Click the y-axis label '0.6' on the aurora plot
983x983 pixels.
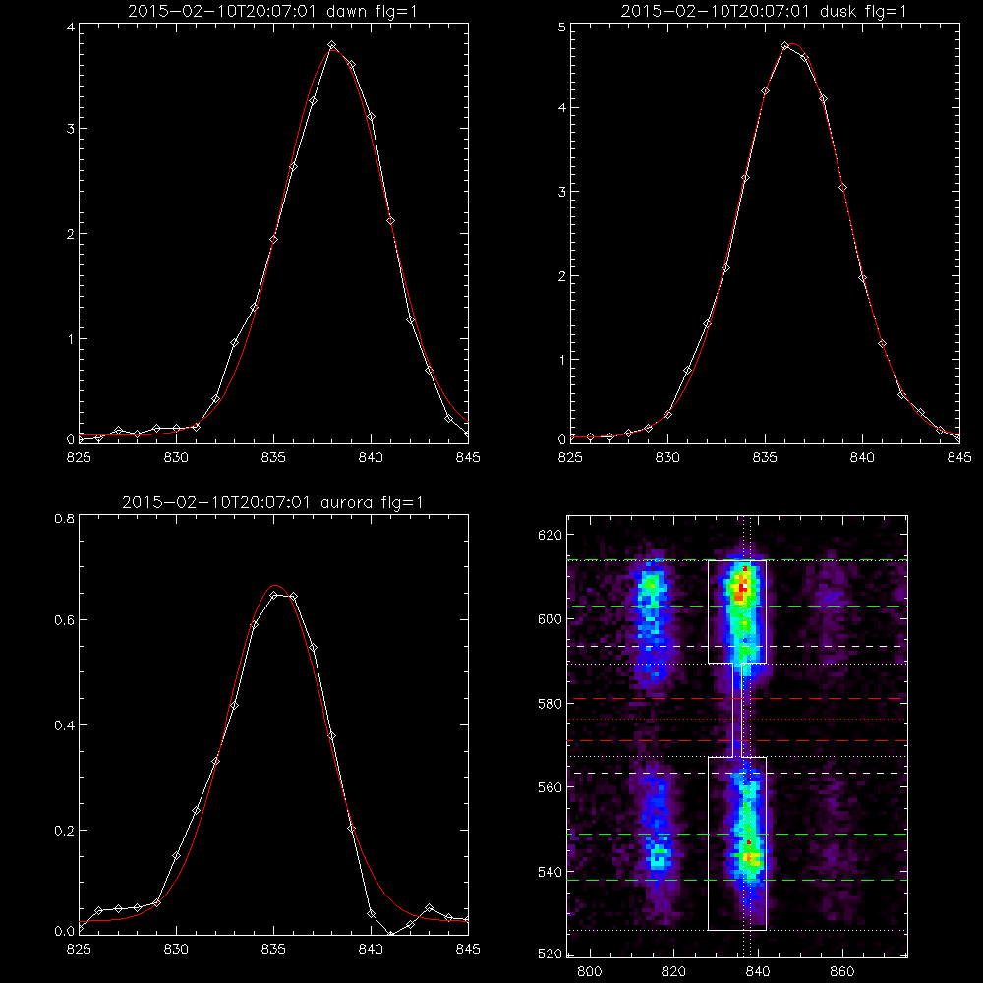tap(64, 620)
